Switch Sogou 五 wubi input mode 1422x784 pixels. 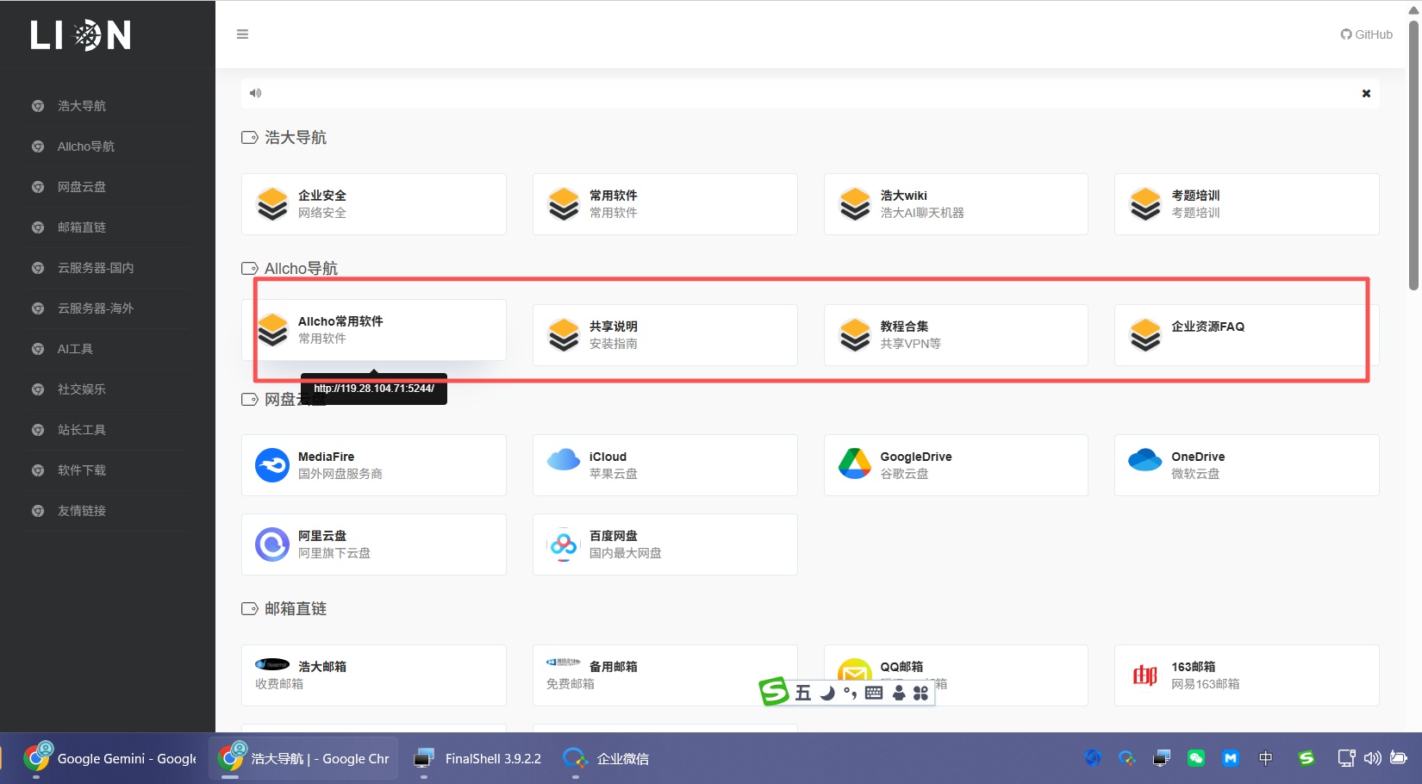(803, 693)
